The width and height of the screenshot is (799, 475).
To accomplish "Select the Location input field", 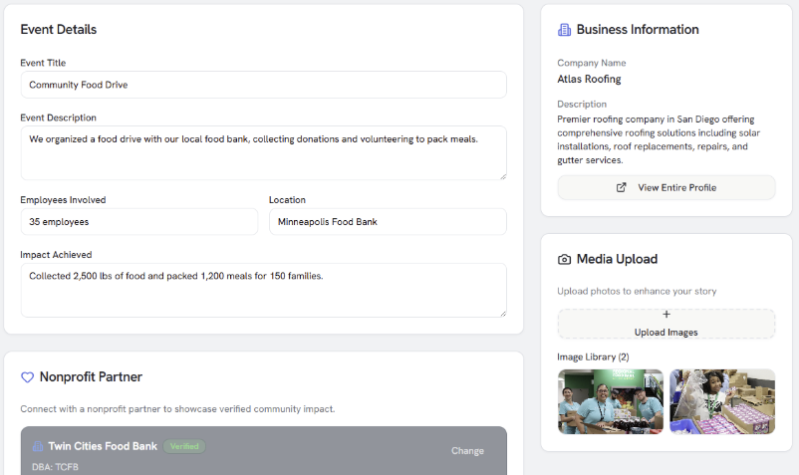I will coord(388,221).
